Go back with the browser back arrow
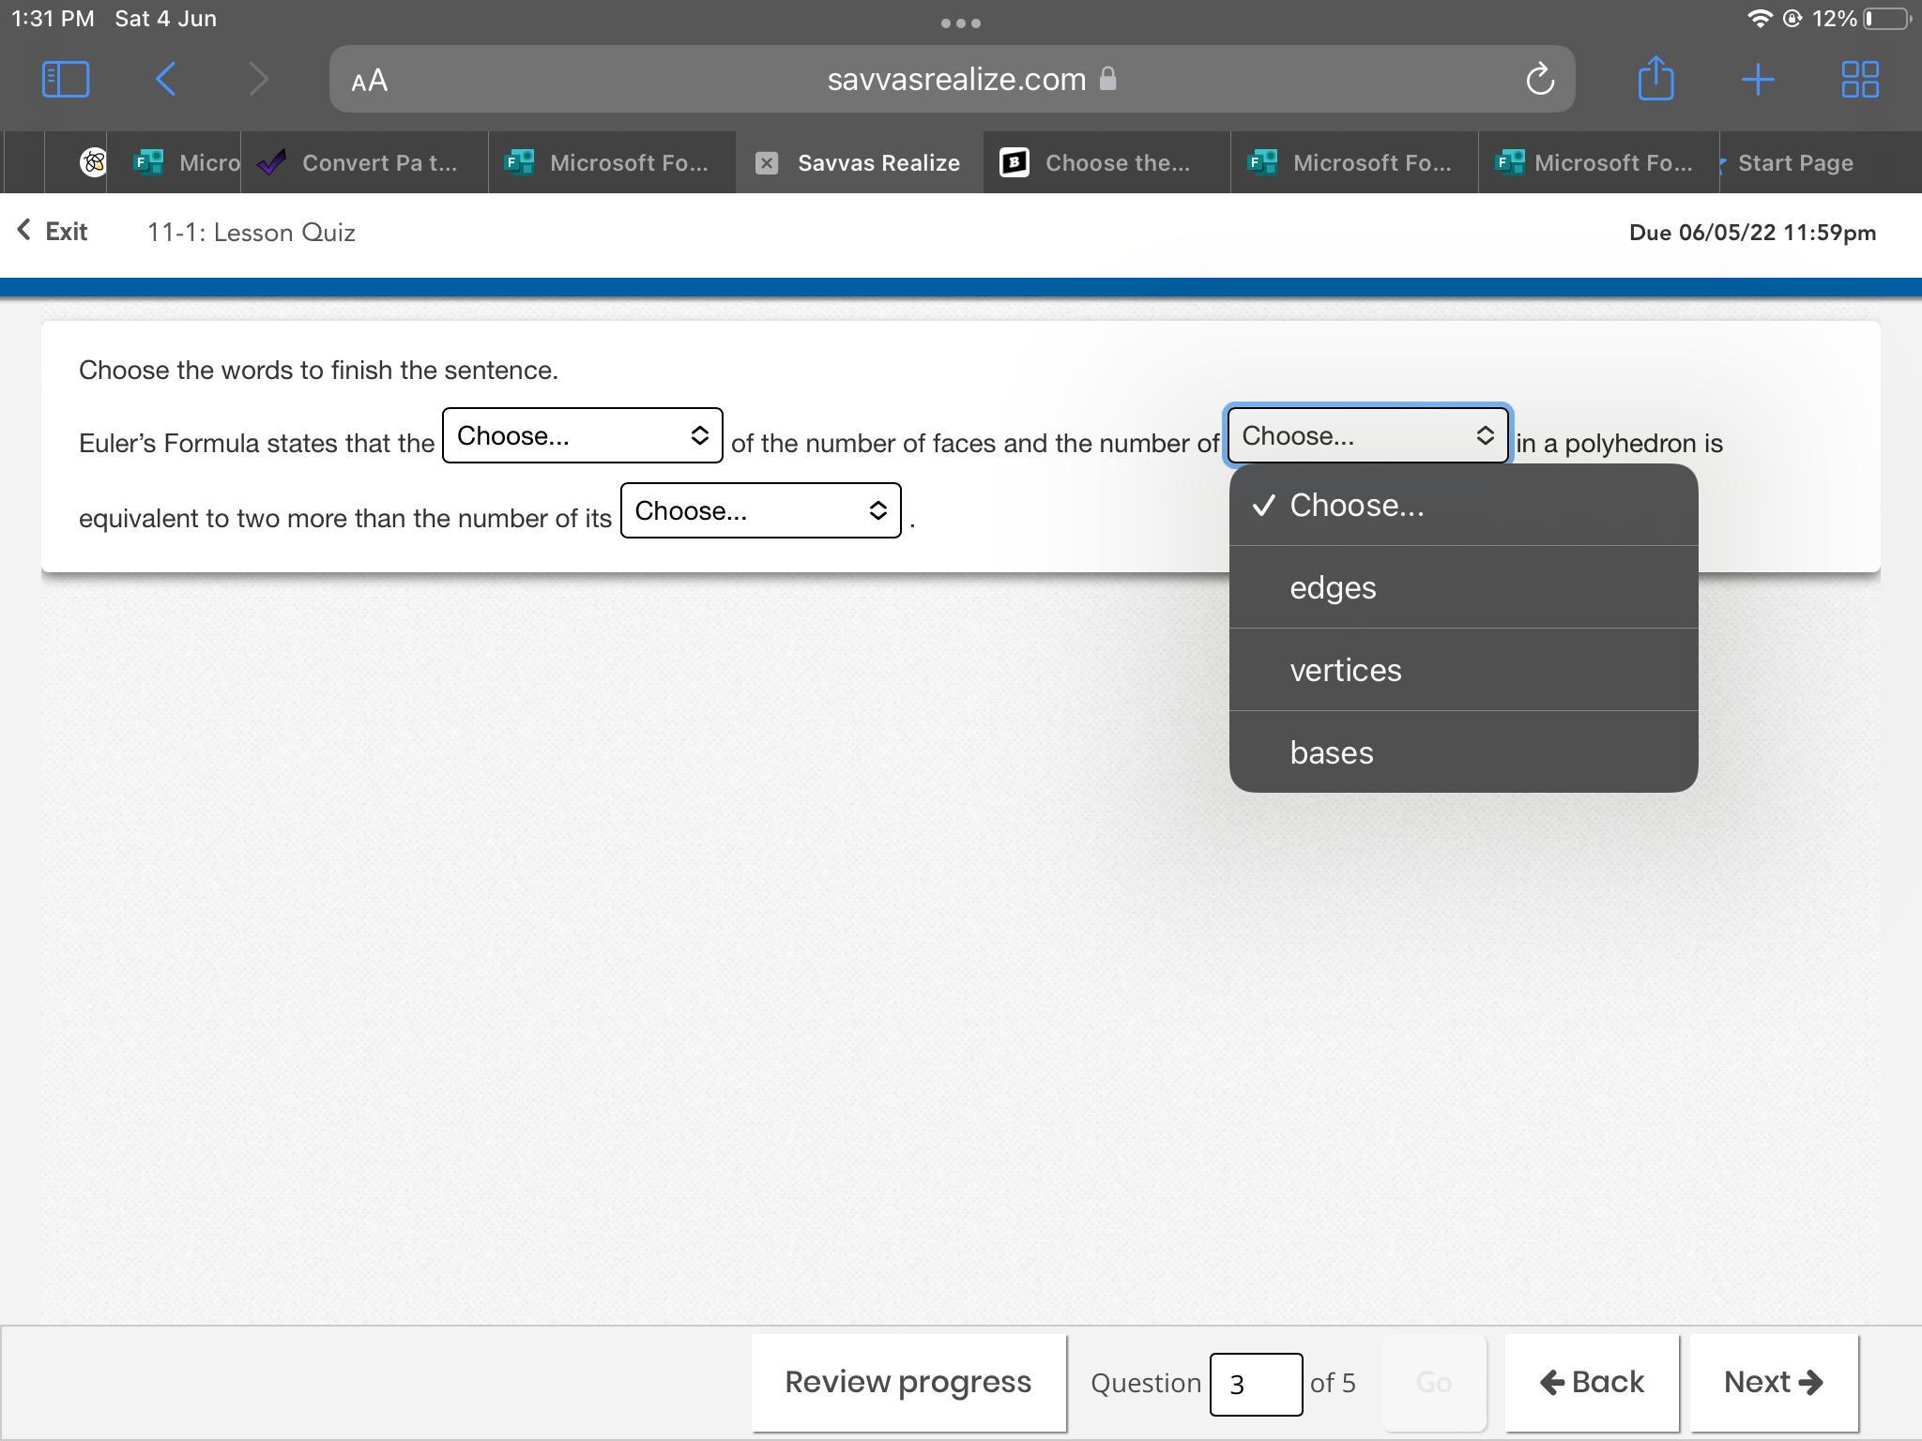This screenshot has height=1441, width=1922. [166, 79]
